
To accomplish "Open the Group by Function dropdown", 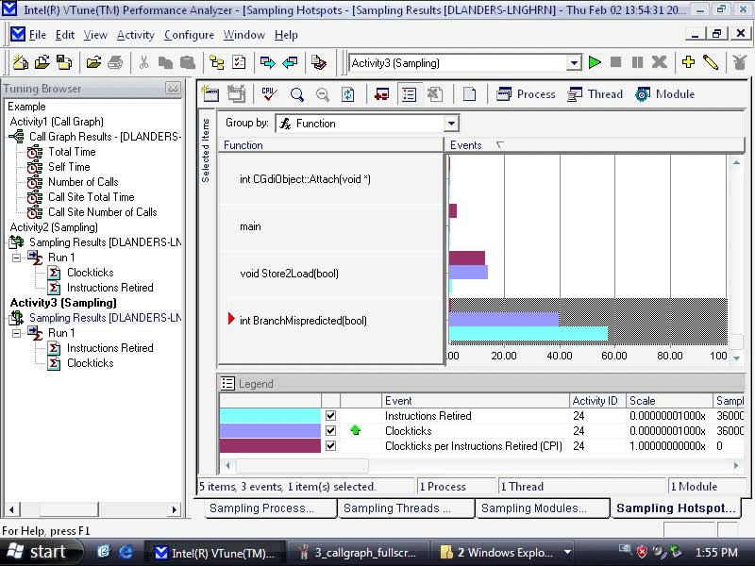I will click(451, 124).
